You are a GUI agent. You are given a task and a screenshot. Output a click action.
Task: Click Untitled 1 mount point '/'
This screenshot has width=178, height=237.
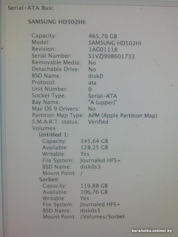pyautogui.click(x=82, y=173)
